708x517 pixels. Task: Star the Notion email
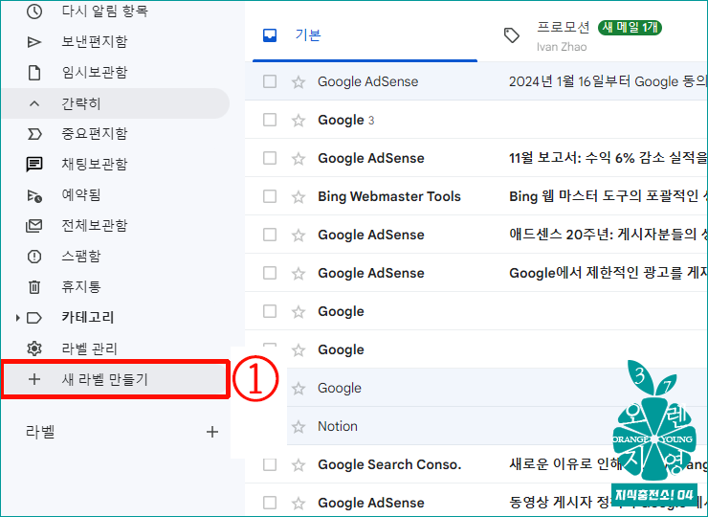[298, 426]
